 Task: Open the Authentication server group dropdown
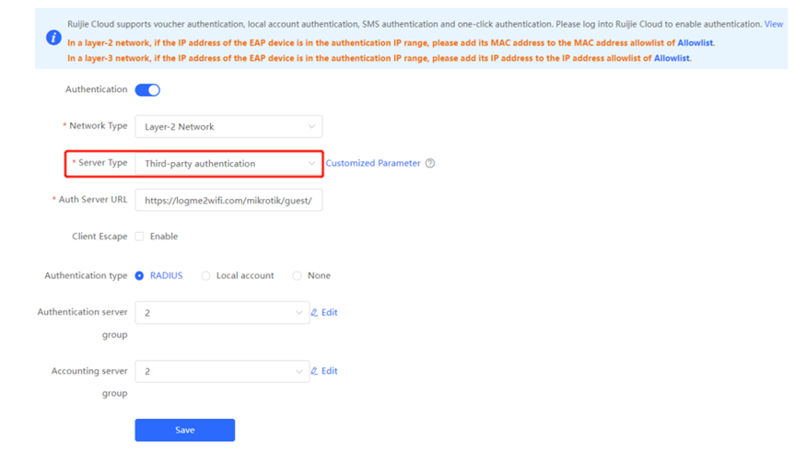point(222,313)
